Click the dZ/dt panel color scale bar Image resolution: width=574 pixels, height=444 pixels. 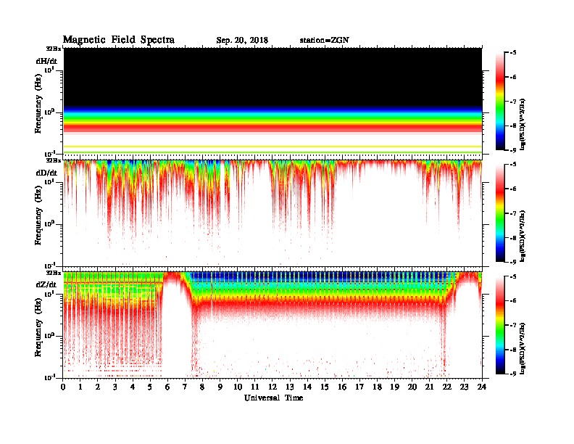[500, 325]
